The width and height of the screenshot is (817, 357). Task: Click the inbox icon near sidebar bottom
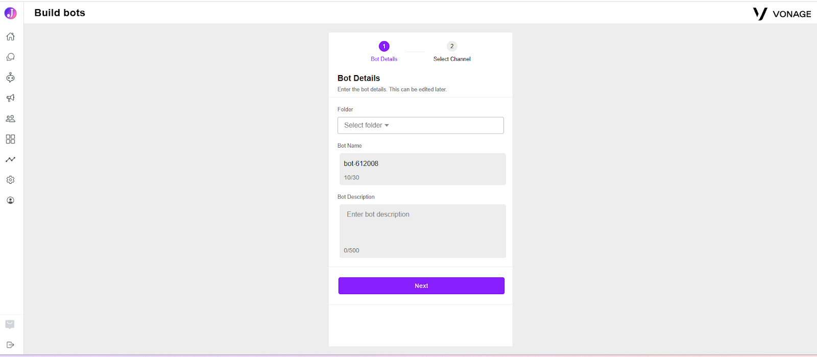click(10, 324)
